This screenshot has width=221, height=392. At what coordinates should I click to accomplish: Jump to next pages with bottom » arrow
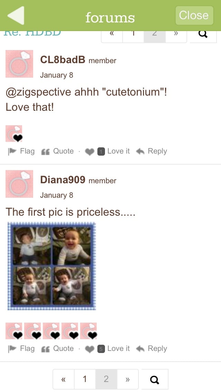point(128,379)
